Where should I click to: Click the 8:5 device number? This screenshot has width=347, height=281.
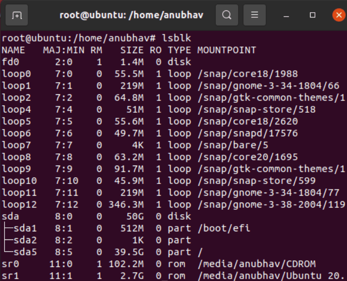pos(64,252)
